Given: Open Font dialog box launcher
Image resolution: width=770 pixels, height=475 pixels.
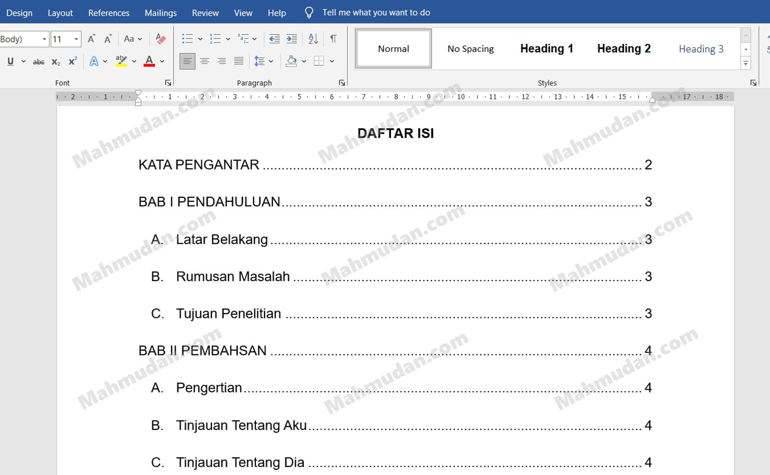Looking at the screenshot, I should click(168, 83).
